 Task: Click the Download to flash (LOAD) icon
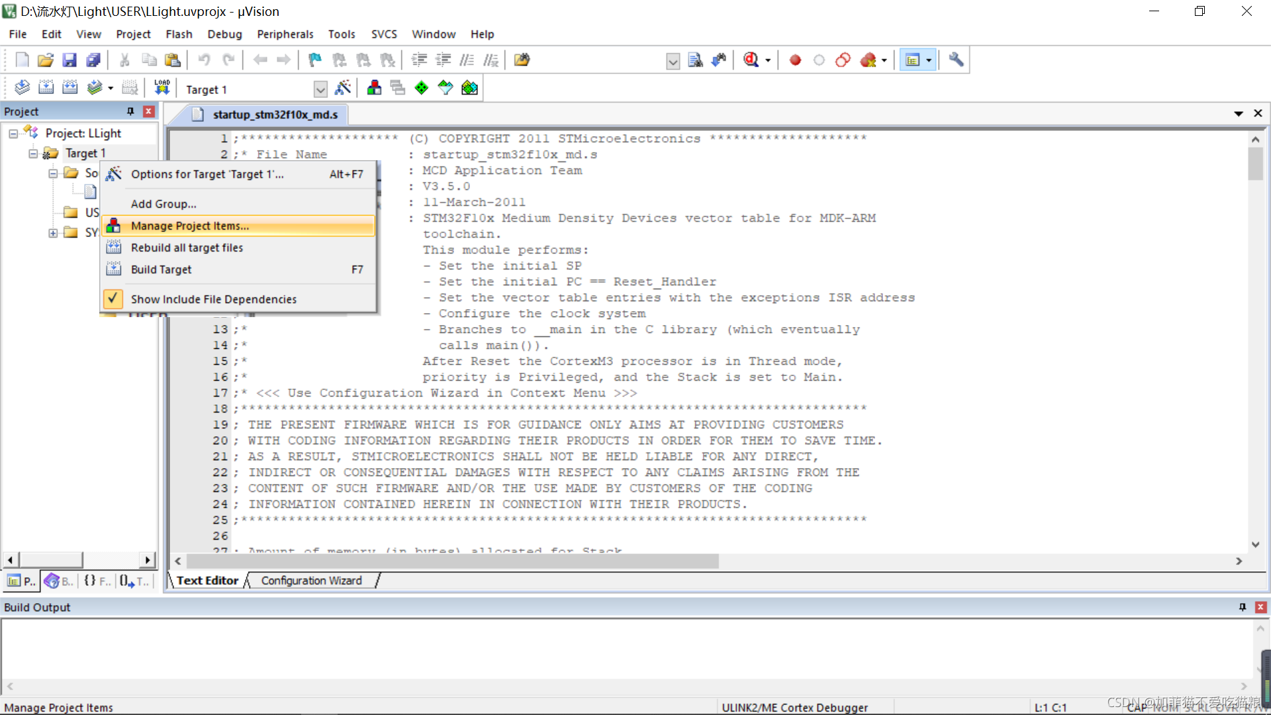click(x=162, y=88)
